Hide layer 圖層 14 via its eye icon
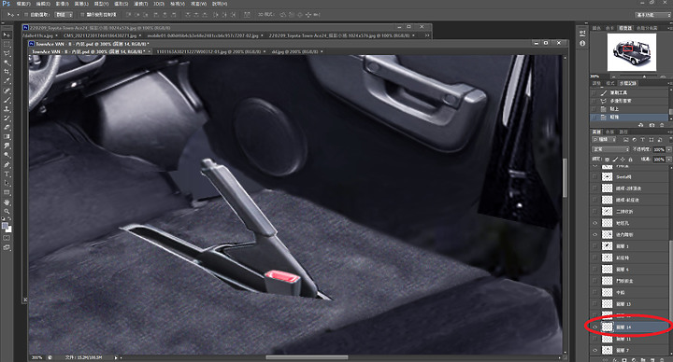The image size is (673, 362). [594, 327]
